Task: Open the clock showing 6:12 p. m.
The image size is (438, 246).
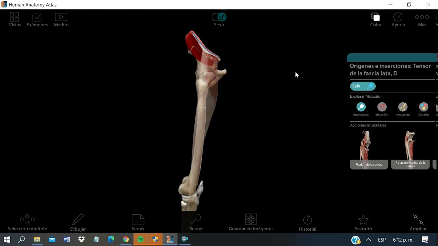Action: pyautogui.click(x=403, y=240)
